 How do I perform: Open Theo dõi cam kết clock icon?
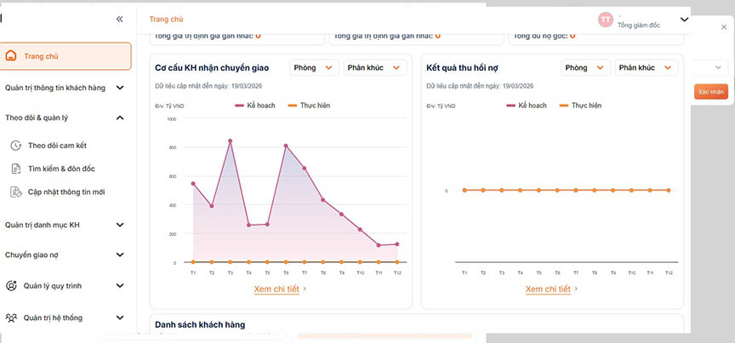click(x=16, y=146)
